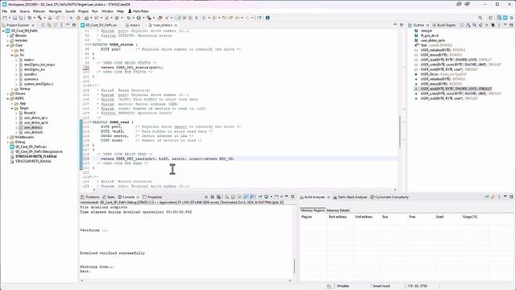Screen dimensions: 516x290
Task: Open the Navigate menu
Action: (x=55, y=11)
